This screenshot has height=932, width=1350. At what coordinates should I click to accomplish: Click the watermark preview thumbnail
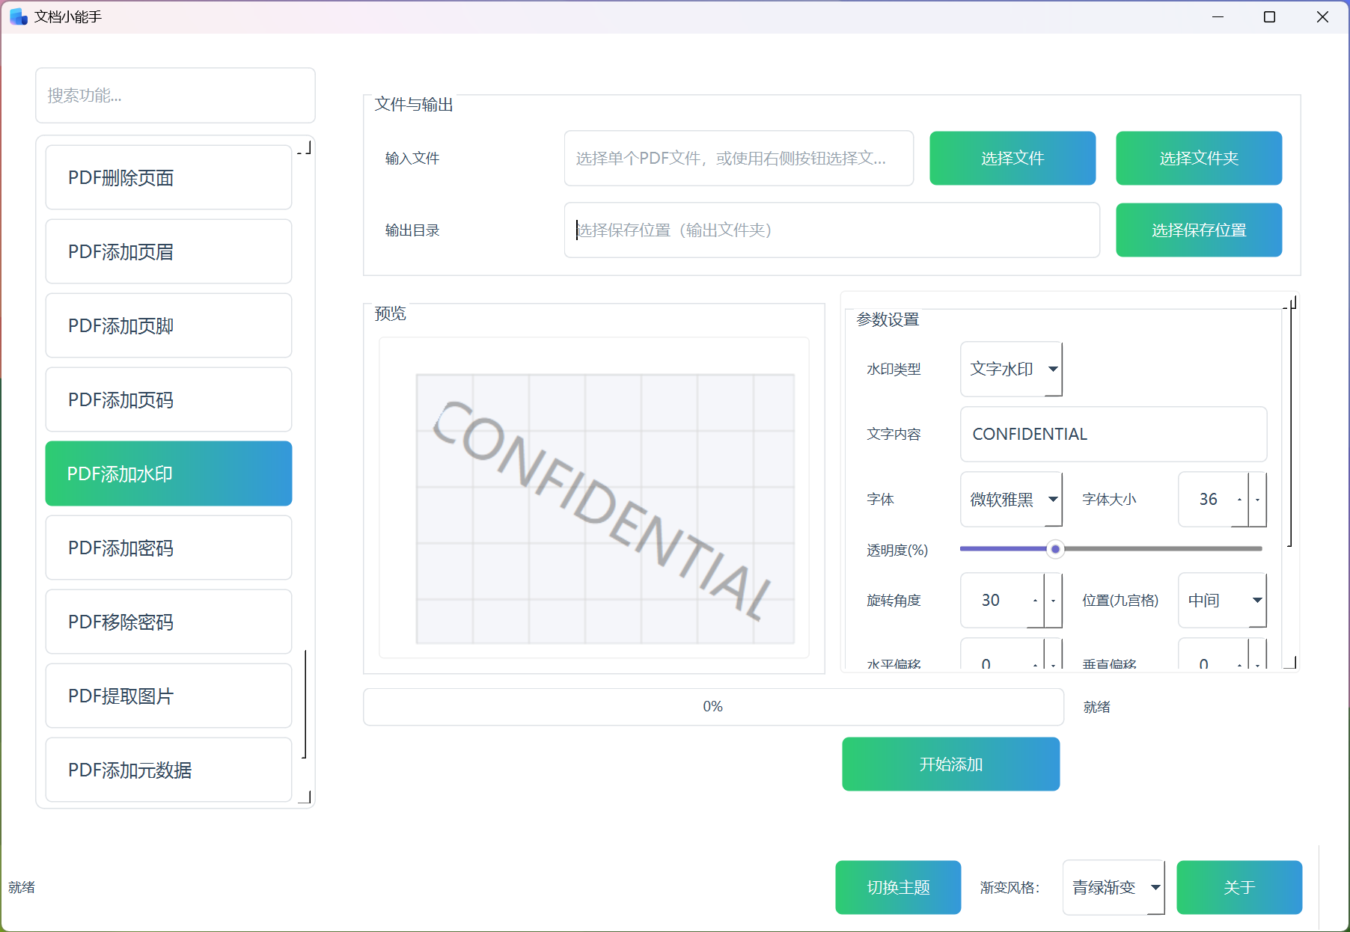tap(605, 509)
